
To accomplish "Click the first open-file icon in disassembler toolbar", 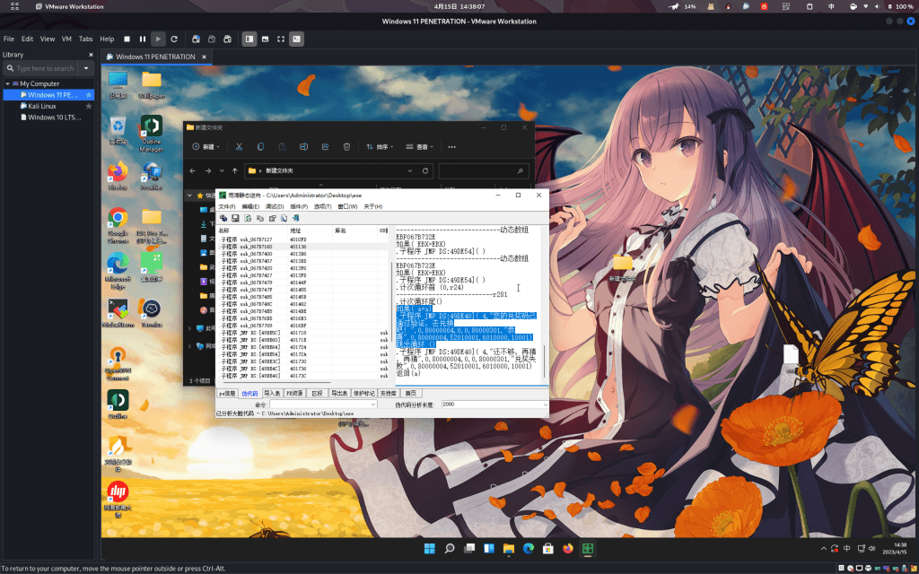I will click(223, 218).
